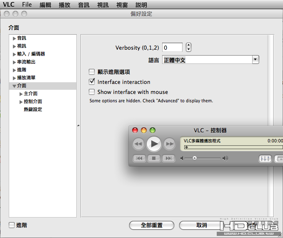
Task: Expand the 控制介面 sub-item
Action: pyautogui.click(x=21, y=102)
